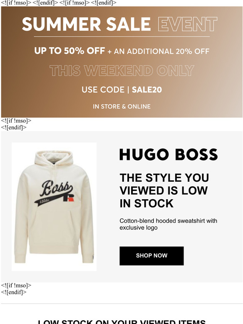Click the outlined THIS WEEKEND ONLY text
This screenshot has width=243, height=324.
122,70
